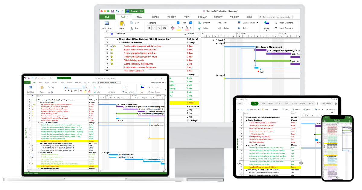Toggle italic formatting
Viewport: 362px width, 190px height.
[x=154, y=28]
